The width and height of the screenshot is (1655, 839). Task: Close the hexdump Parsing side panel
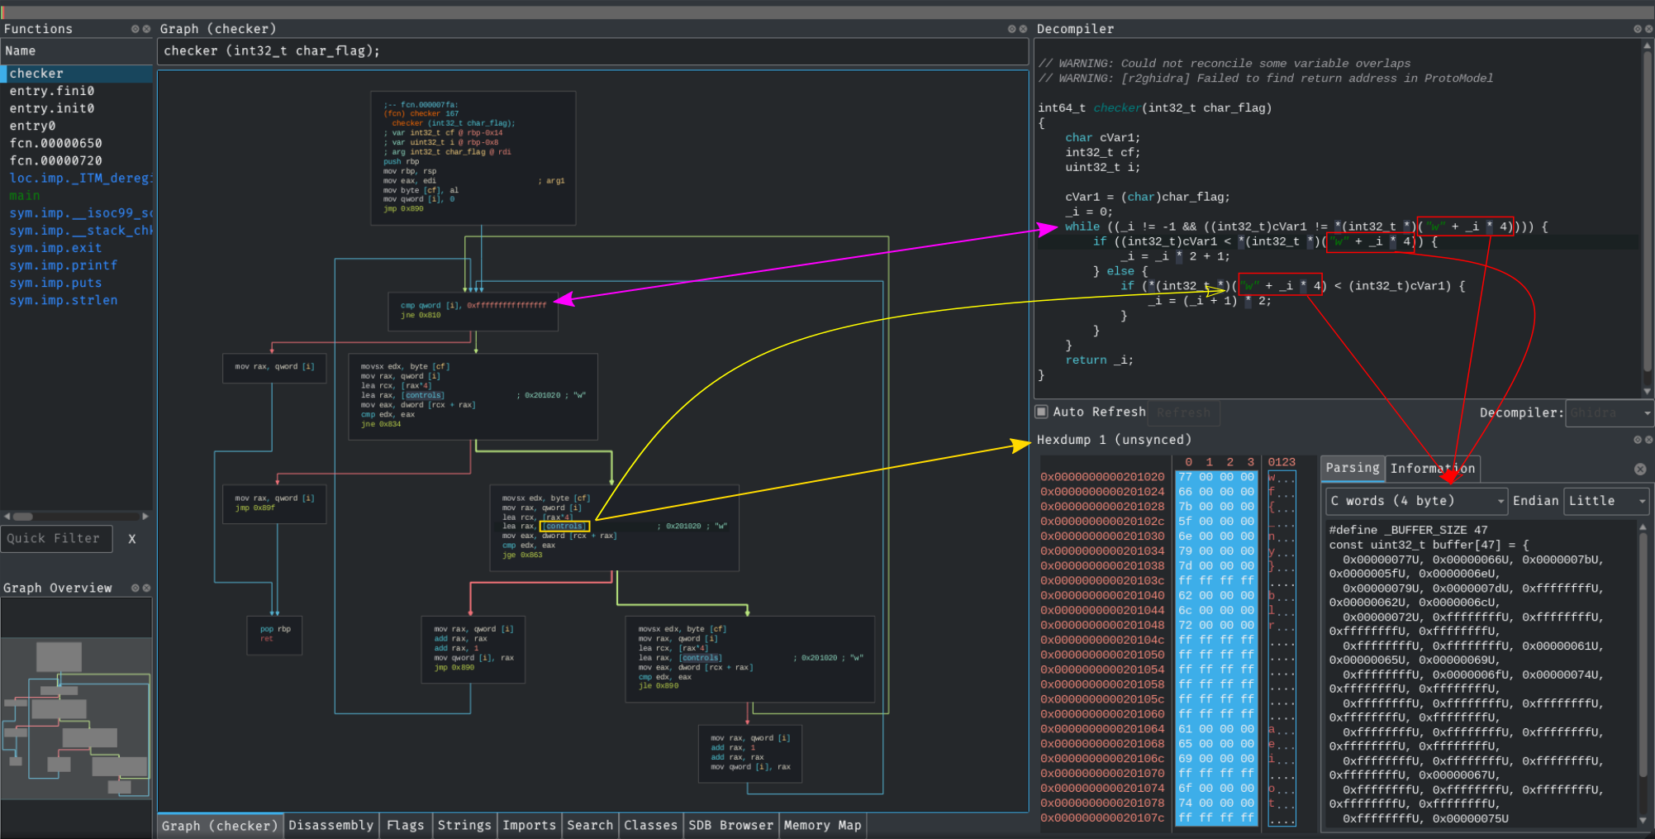[1640, 469]
